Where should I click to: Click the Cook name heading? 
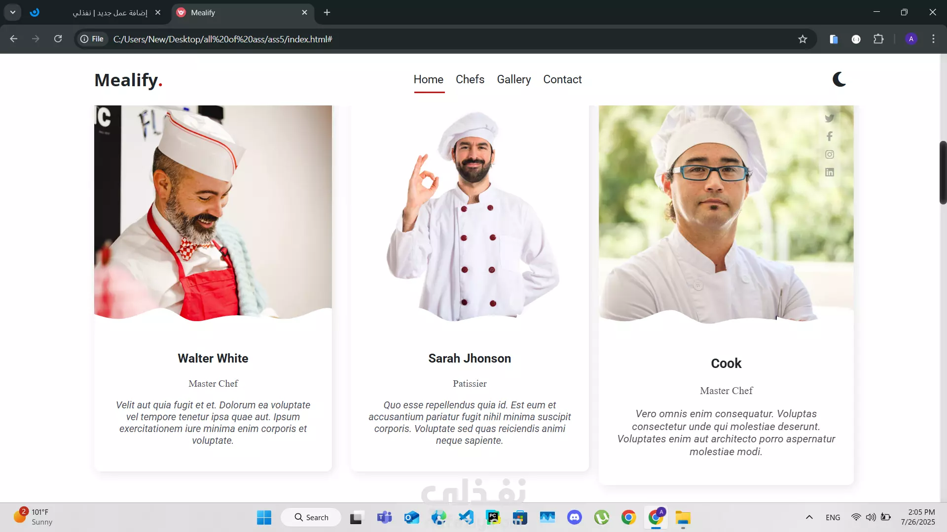click(726, 364)
